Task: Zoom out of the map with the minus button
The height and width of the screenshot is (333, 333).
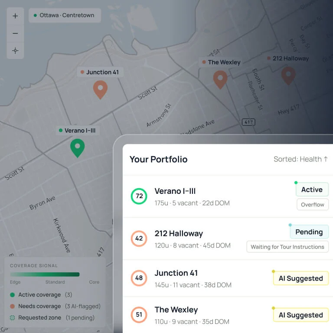Action: [x=15, y=33]
